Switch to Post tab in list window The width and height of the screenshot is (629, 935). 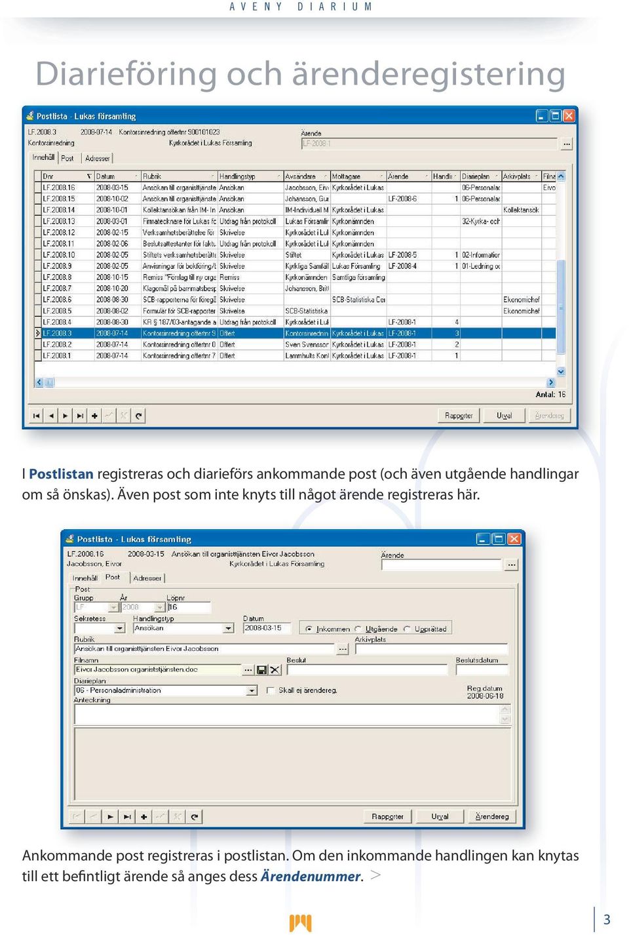[x=67, y=159]
